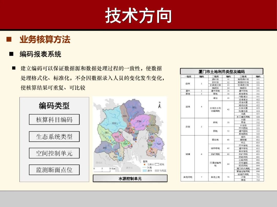Click the orange station dot in legend
This screenshot has height=207, width=277.
[144, 164]
